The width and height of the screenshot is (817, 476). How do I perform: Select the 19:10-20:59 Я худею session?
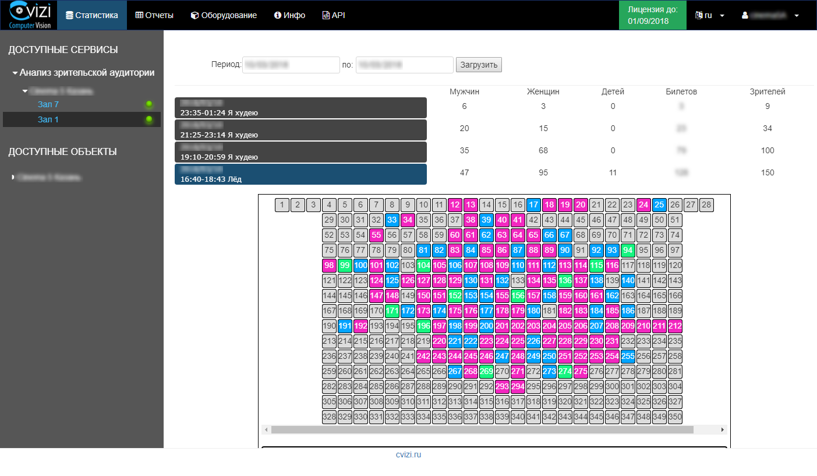pyautogui.click(x=300, y=152)
